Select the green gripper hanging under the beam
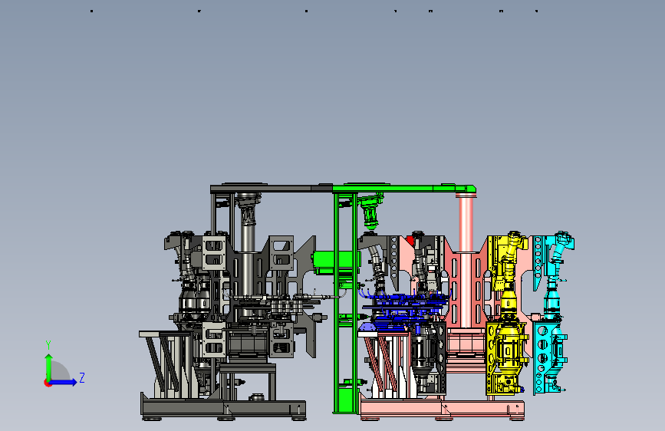 point(370,211)
